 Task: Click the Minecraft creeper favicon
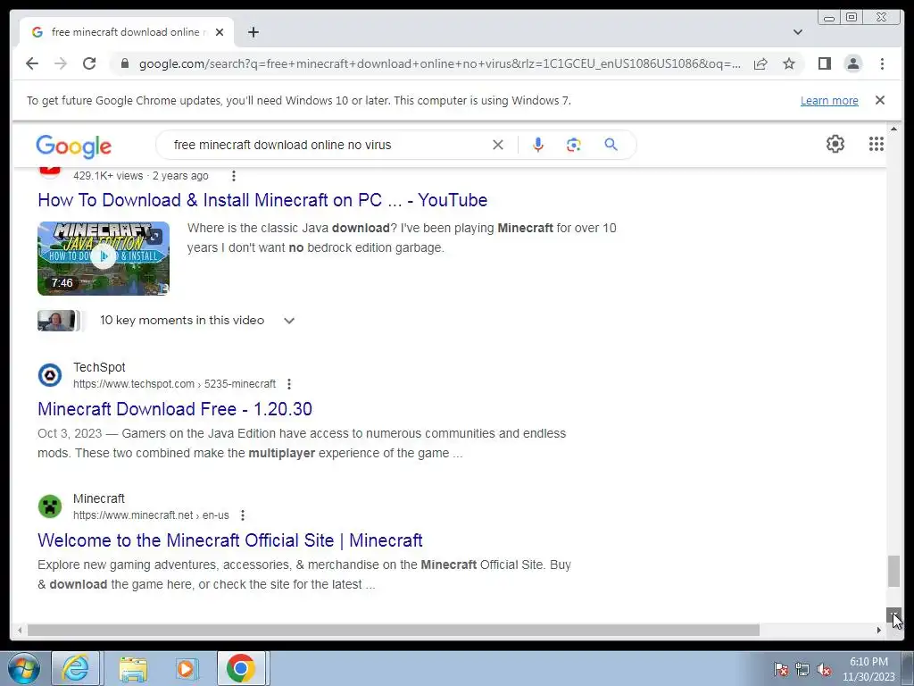[x=50, y=506]
